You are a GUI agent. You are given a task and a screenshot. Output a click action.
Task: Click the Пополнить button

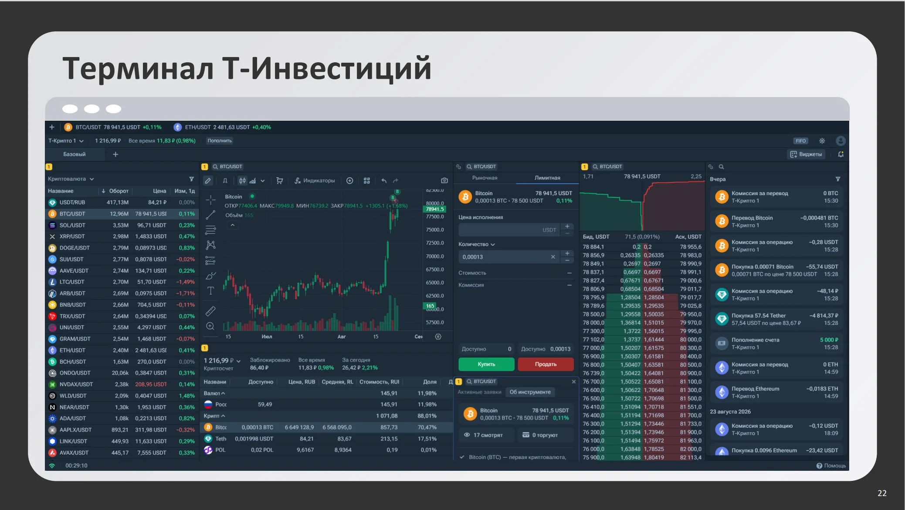[x=220, y=141]
